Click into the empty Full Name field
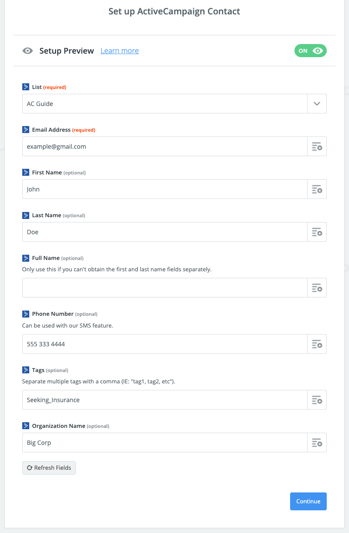The image size is (349, 533). 165,288
